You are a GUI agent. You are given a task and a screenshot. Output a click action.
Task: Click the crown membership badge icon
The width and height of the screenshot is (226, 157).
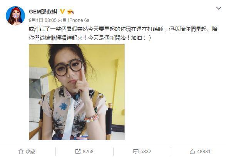coord(70,12)
